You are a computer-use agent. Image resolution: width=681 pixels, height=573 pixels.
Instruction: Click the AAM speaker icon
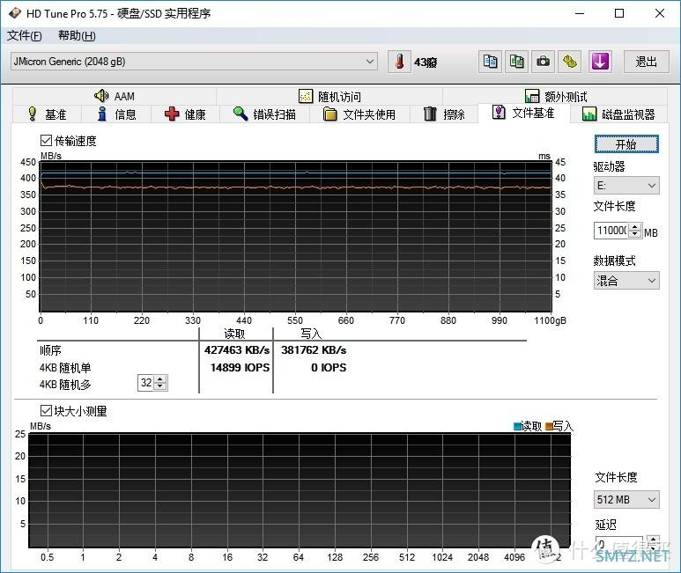pos(101,95)
